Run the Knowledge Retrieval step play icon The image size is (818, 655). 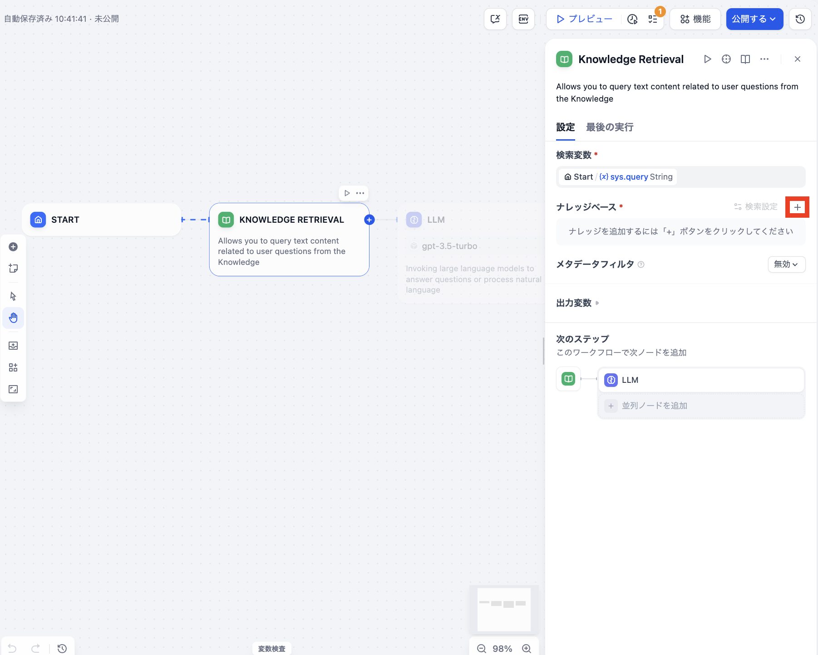click(x=707, y=59)
